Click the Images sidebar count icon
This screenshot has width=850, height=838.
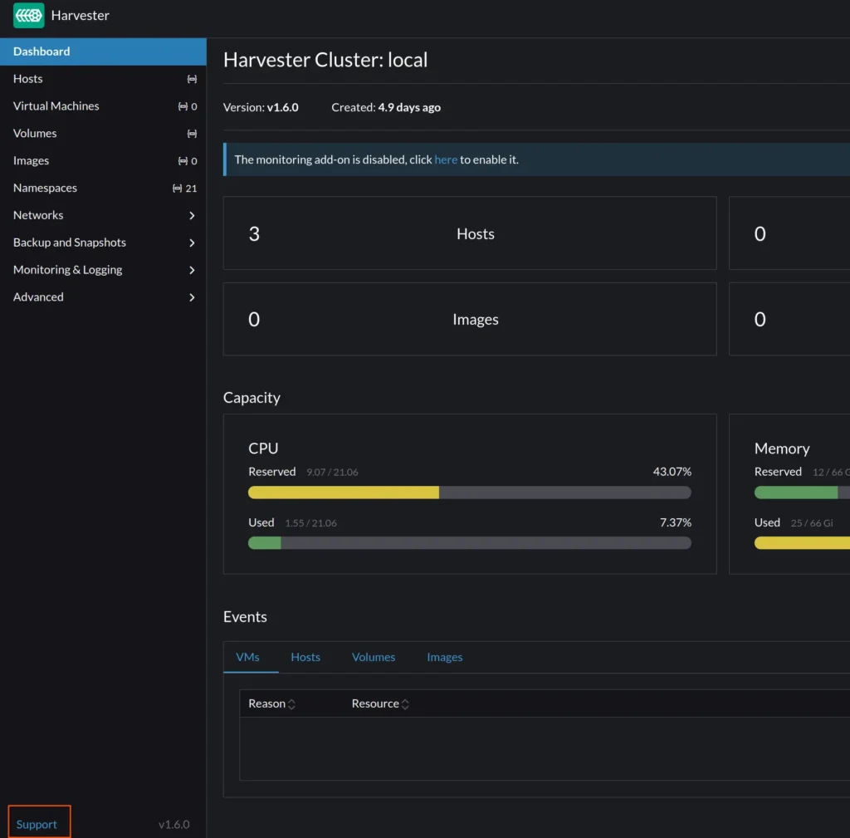pos(183,161)
